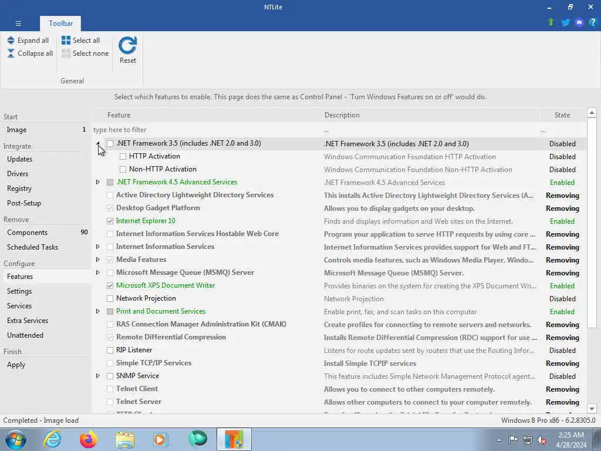Click the scrollbar down arrow

point(592,409)
